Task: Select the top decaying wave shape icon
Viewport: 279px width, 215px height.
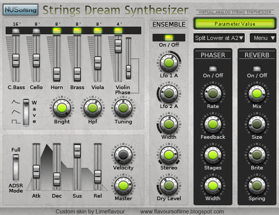Action: tap(16, 102)
